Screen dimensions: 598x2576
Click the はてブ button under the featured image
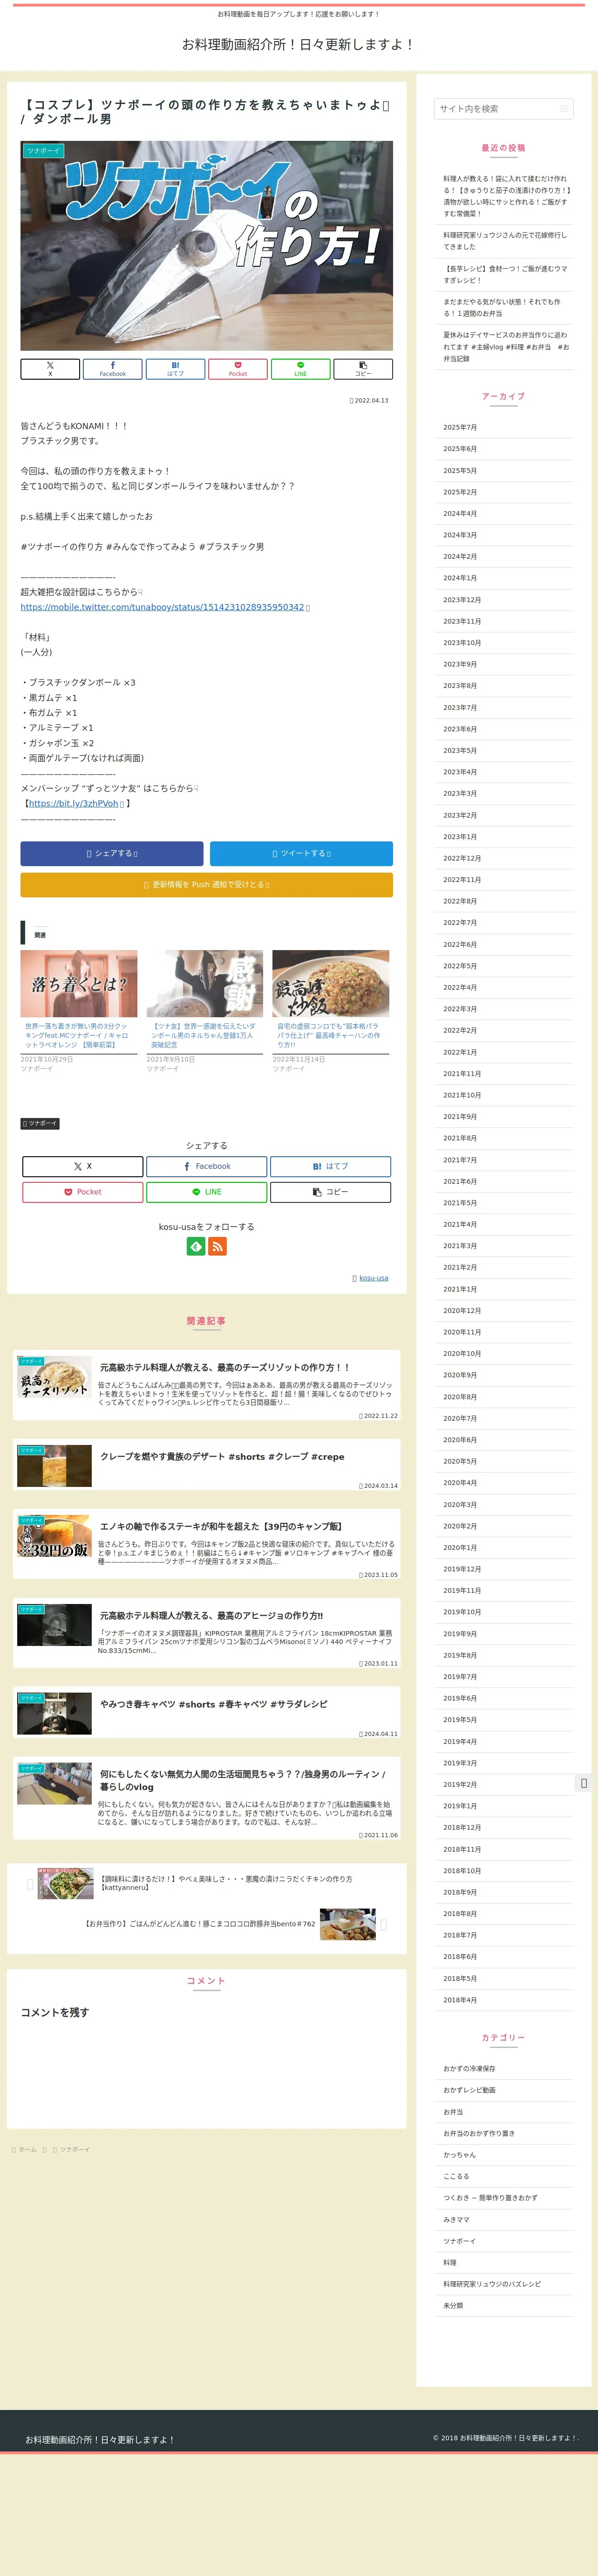(x=175, y=369)
